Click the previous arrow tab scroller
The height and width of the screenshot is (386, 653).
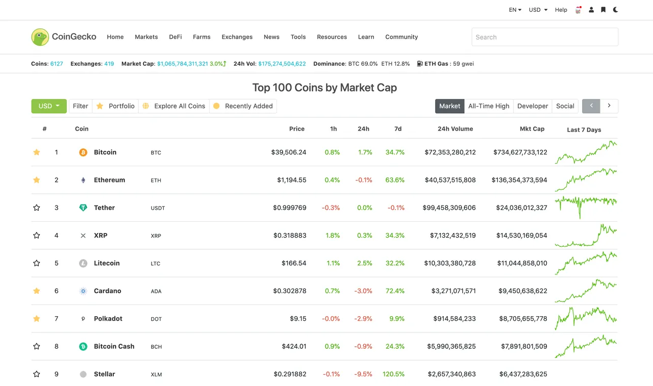(591, 106)
